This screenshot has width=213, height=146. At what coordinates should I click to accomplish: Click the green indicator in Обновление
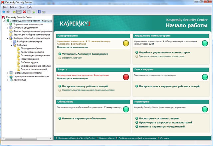point(126,109)
